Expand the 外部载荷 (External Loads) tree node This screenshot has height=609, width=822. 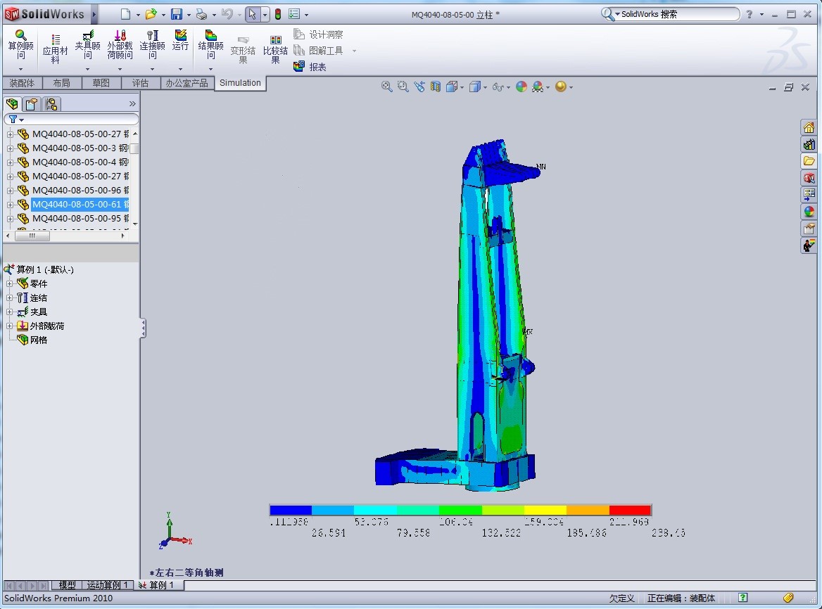[x=10, y=326]
